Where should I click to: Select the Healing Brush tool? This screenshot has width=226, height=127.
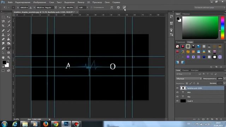pos(3,30)
